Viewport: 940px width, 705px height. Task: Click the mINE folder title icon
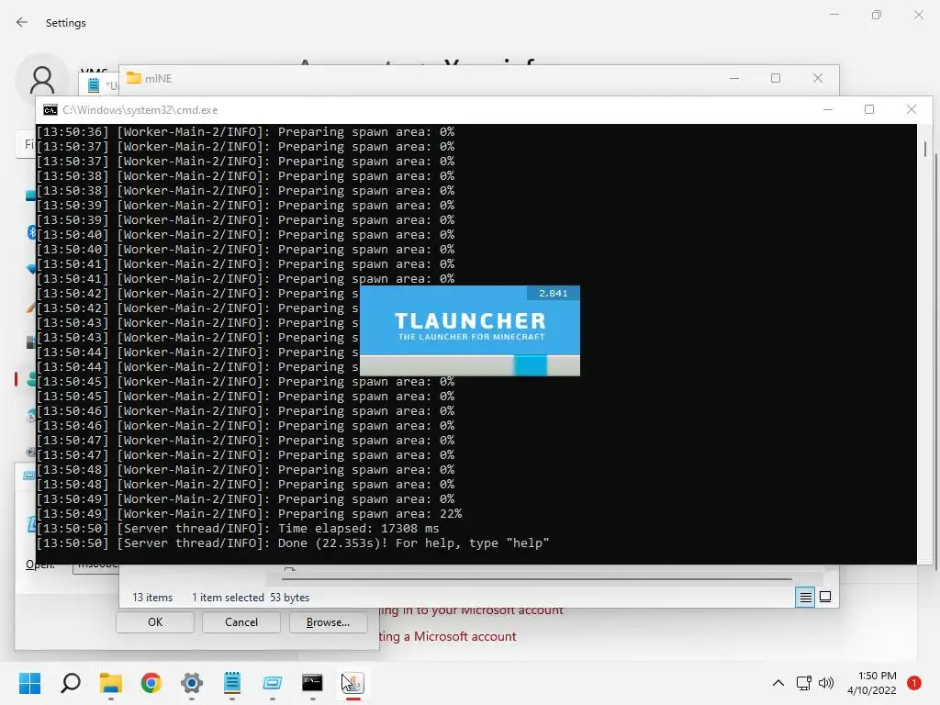pyautogui.click(x=134, y=78)
